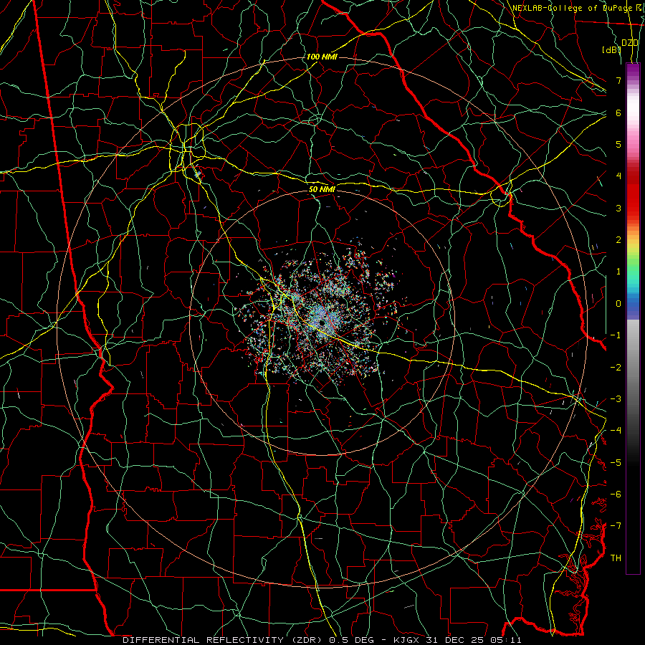Click the -7 dB scale label
This screenshot has width=645, height=645.
point(616,526)
